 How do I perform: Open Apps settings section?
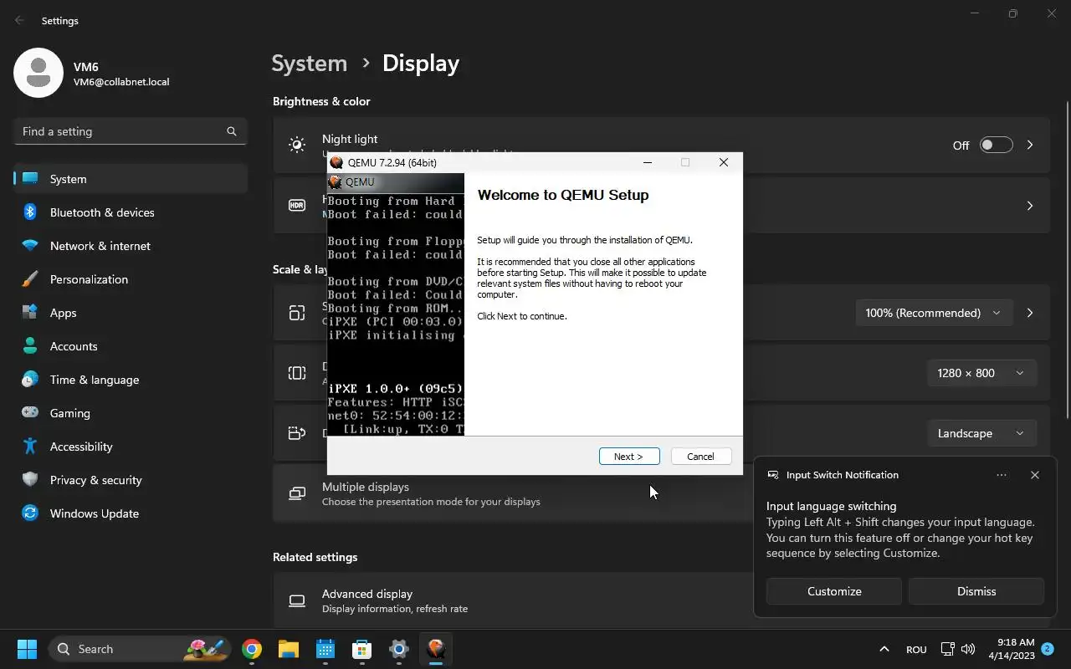tap(131, 313)
